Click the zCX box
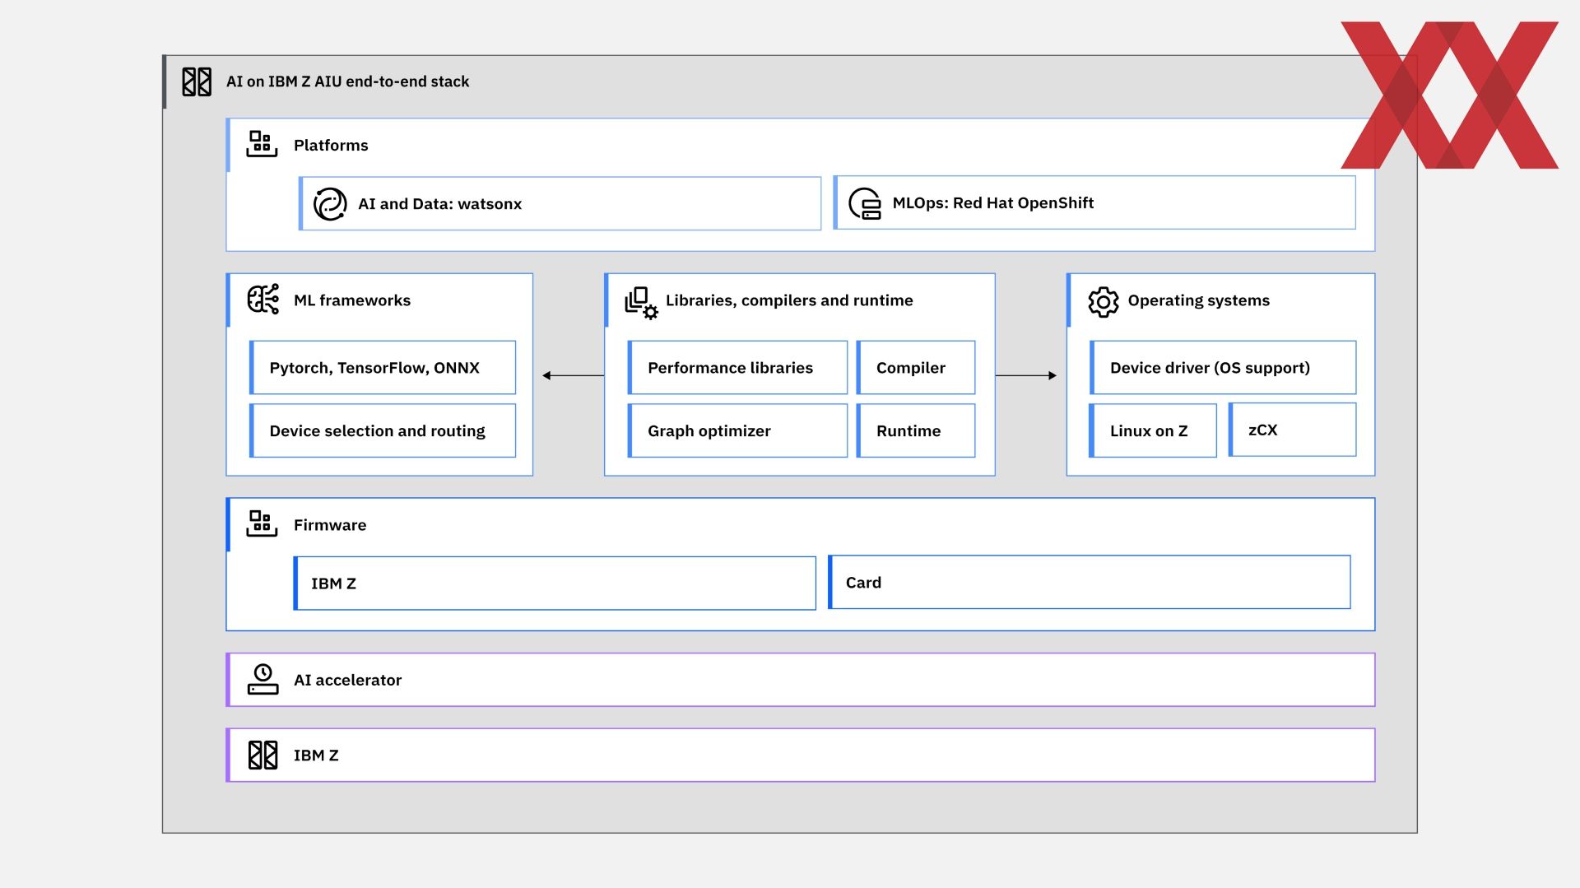The height and width of the screenshot is (888, 1580). click(1292, 430)
